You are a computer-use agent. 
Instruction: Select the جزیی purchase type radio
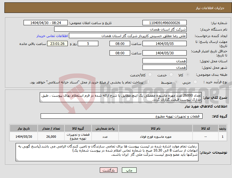pyautogui.click(x=195, y=82)
